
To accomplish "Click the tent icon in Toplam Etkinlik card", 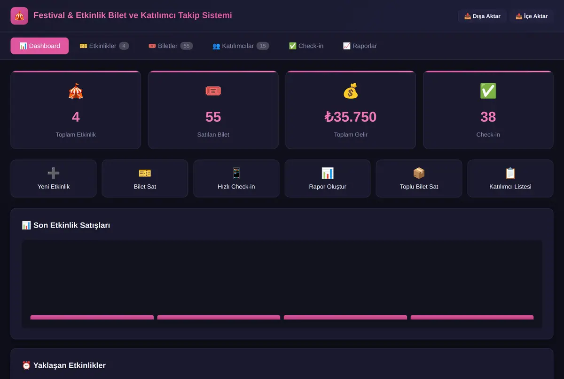I will [x=76, y=91].
